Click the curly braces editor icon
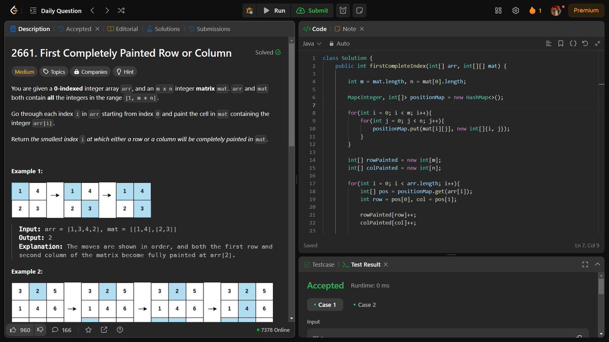The height and width of the screenshot is (342, 609). [x=573, y=44]
